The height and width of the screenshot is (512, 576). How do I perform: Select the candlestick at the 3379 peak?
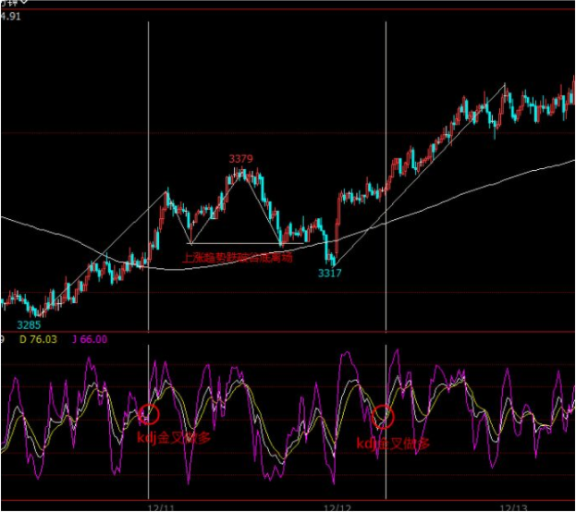coord(241,172)
